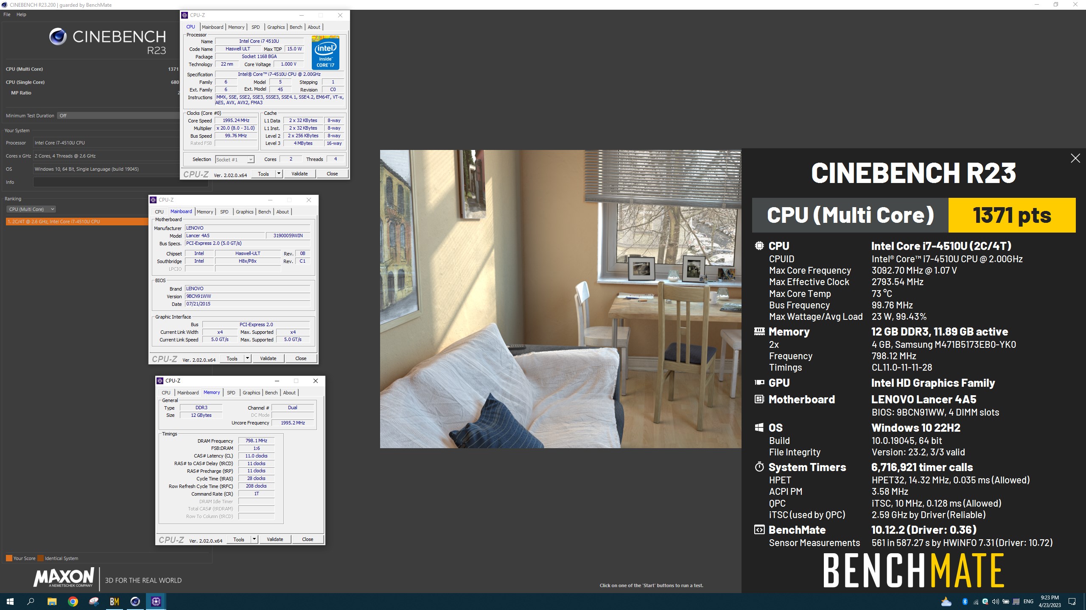Open Wi-Fi network tray icon
The width and height of the screenshot is (1086, 610).
(x=975, y=602)
